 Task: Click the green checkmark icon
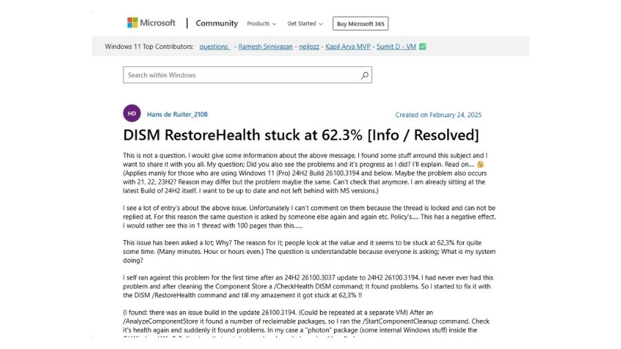pos(422,47)
